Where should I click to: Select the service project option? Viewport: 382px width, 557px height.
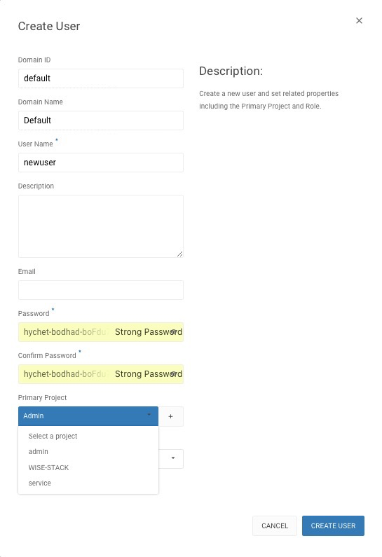pos(40,483)
